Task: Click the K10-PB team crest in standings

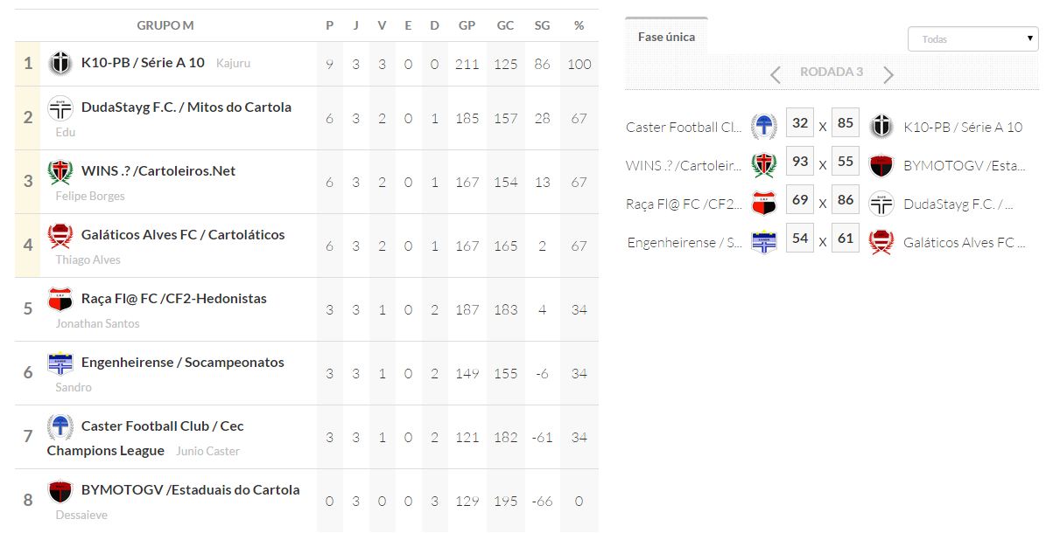Action: tap(60, 63)
